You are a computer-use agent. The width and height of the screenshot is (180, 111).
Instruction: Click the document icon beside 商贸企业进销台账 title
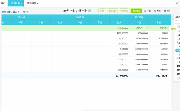point(90,11)
